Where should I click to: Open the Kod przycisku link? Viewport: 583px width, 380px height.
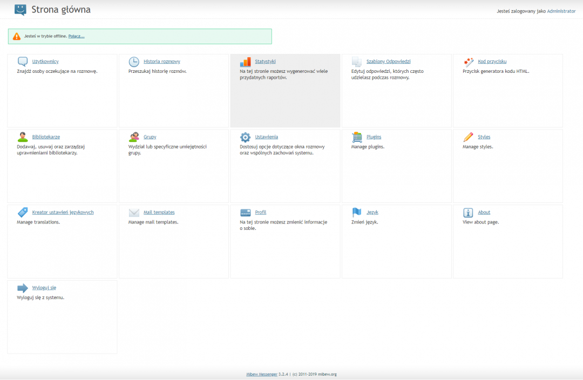coord(492,62)
